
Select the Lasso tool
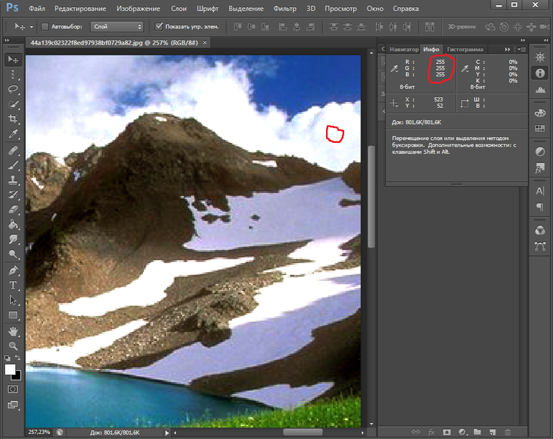tap(13, 89)
